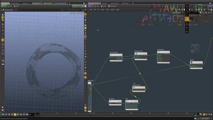Jump to first frame in playbar
This screenshot has height=120, width=213.
click(3, 115)
